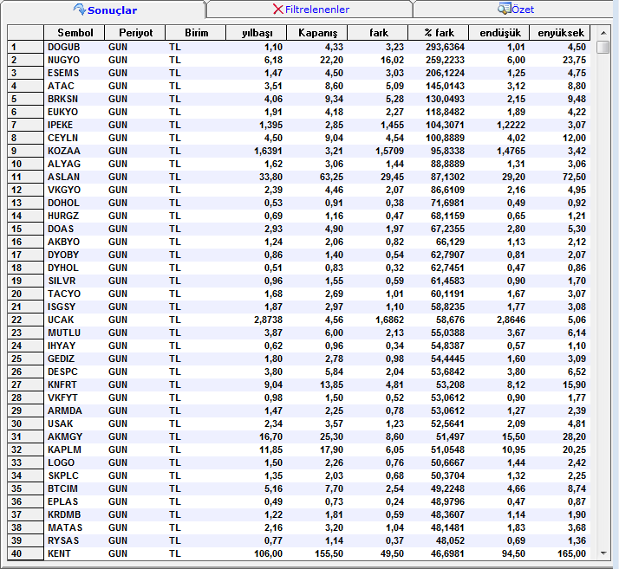Image resolution: width=619 pixels, height=569 pixels.
Task: Click the 63,25 Kapanış value
Action: coord(331,177)
